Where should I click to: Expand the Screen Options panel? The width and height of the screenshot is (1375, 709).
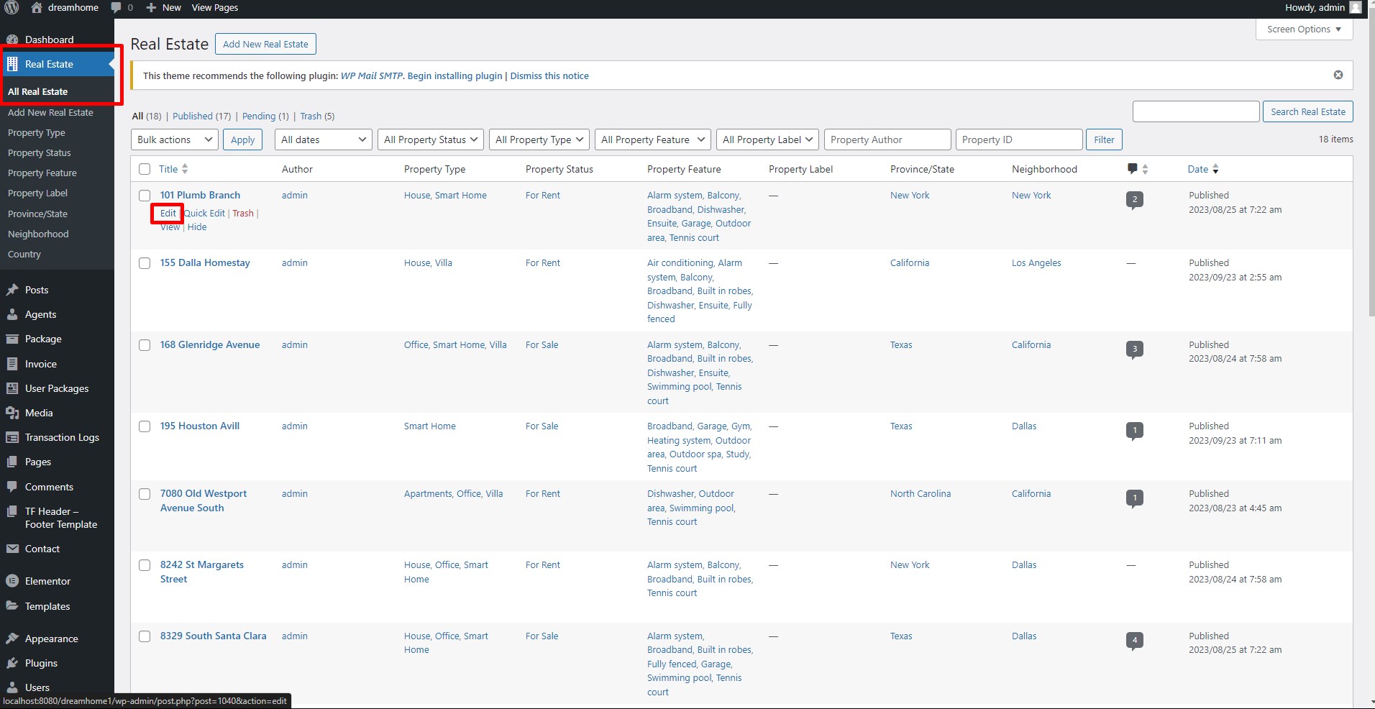(1305, 29)
